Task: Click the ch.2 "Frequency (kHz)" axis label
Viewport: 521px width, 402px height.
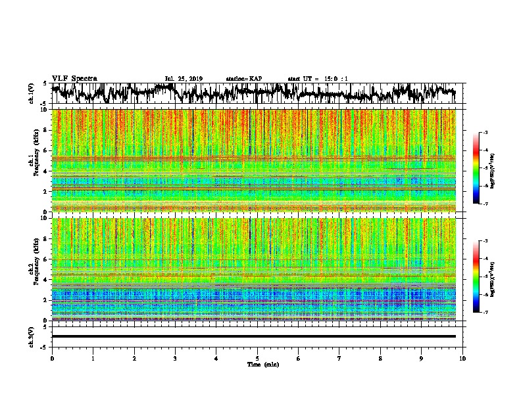Action: pyautogui.click(x=36, y=261)
